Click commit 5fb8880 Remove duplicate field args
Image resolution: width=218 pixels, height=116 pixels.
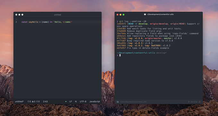click(139, 31)
